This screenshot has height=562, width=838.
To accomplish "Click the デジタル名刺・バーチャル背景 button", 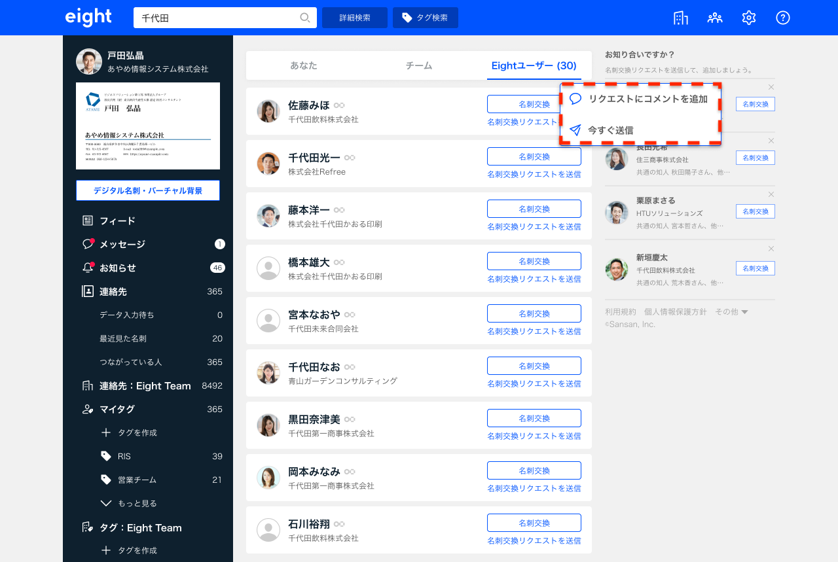I will (147, 190).
